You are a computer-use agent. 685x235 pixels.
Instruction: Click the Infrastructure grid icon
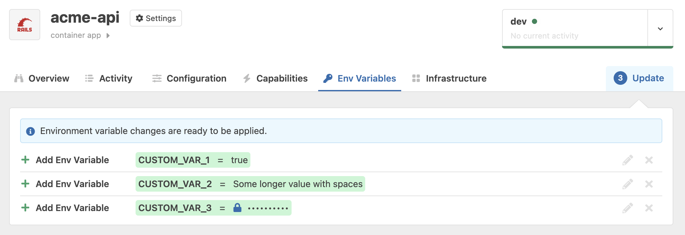coord(417,78)
